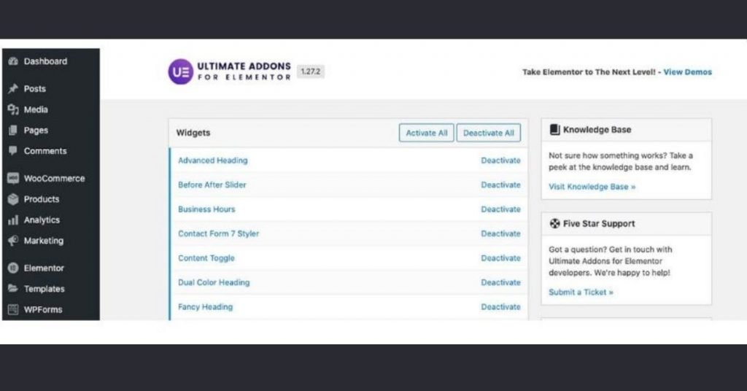Click the Activate All button
Screen dimensions: 747x391
[426, 133]
